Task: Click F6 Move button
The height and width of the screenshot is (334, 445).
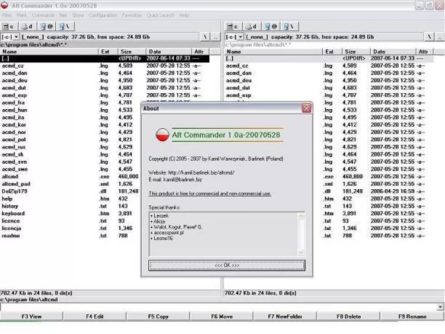Action: tap(222, 316)
